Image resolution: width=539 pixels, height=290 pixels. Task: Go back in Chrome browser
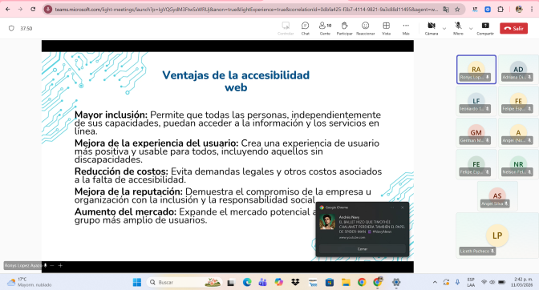pos(7,10)
